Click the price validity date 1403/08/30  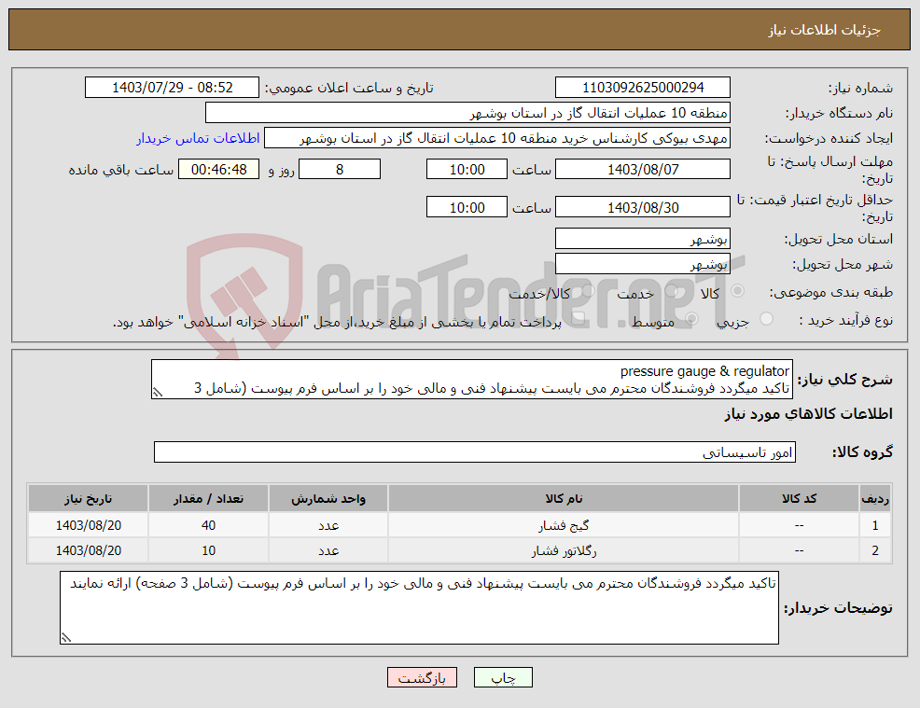(643, 207)
